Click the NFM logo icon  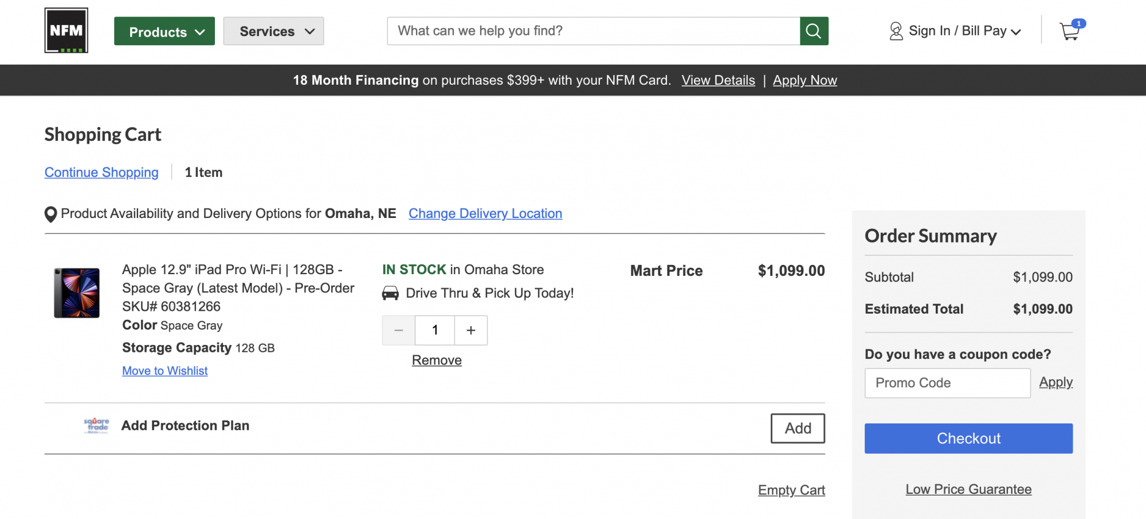click(66, 30)
